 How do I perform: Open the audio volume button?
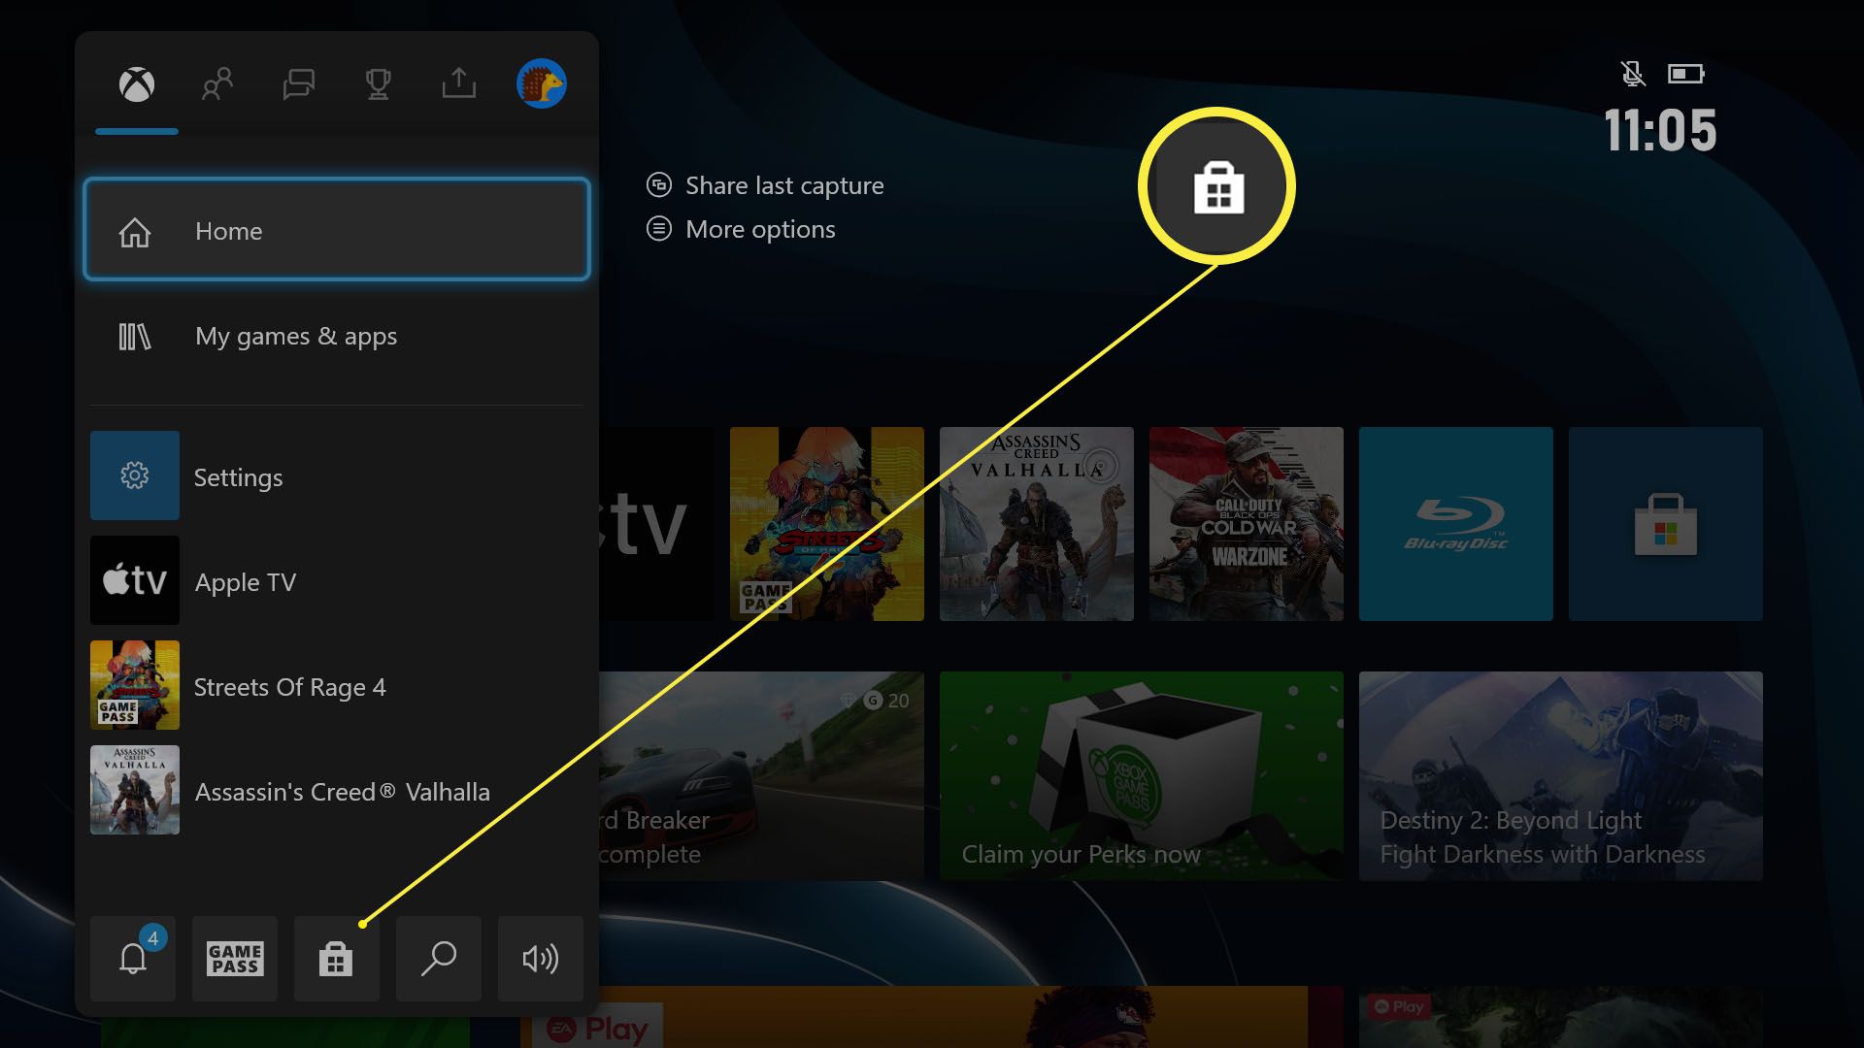541,959
